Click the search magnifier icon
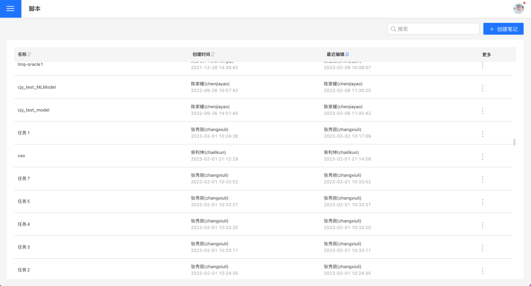Screen dimensions: 531x286 393,29
